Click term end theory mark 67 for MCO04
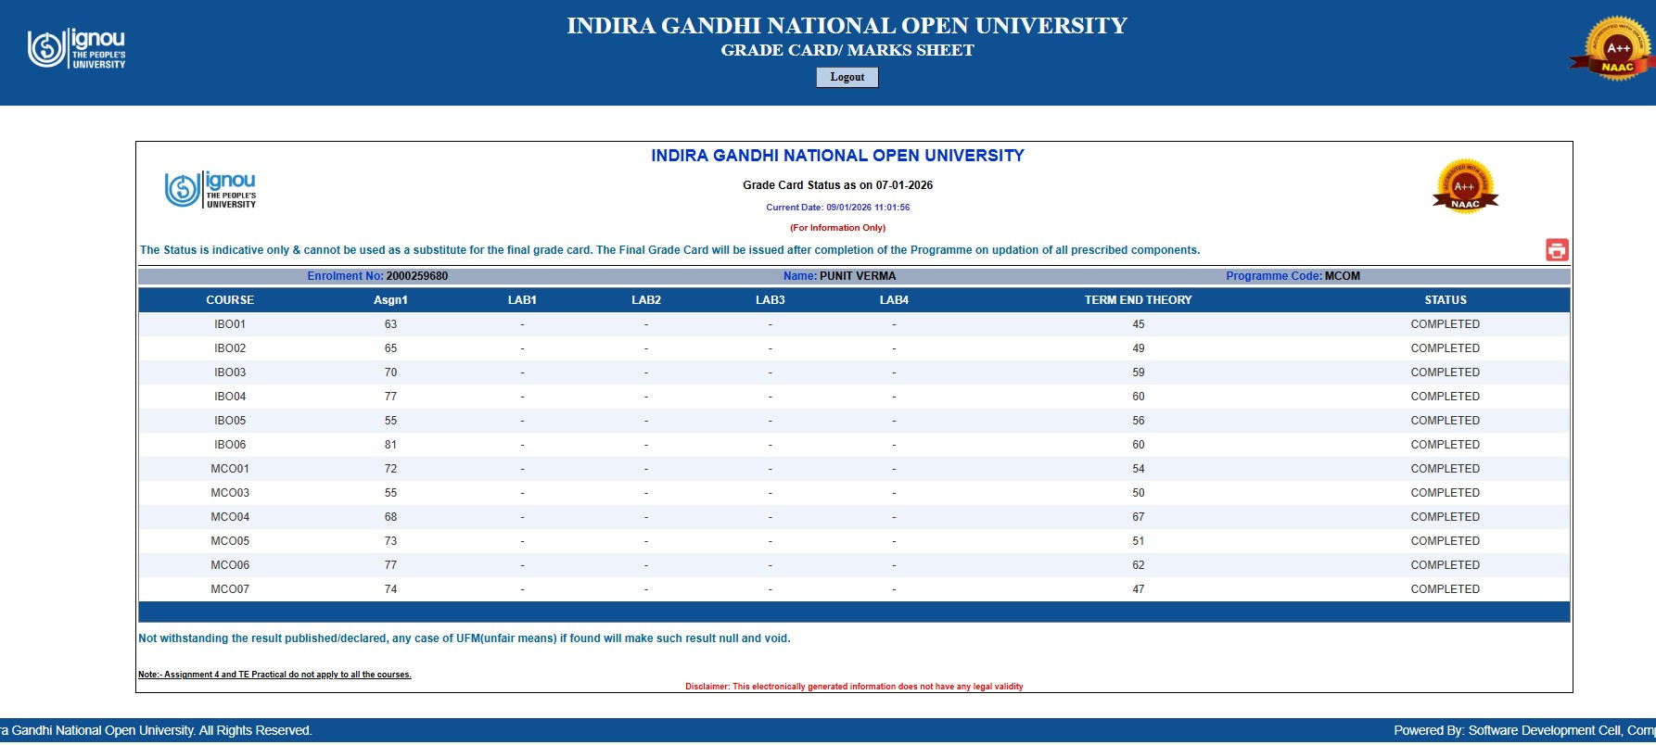1656x745 pixels. click(1139, 517)
